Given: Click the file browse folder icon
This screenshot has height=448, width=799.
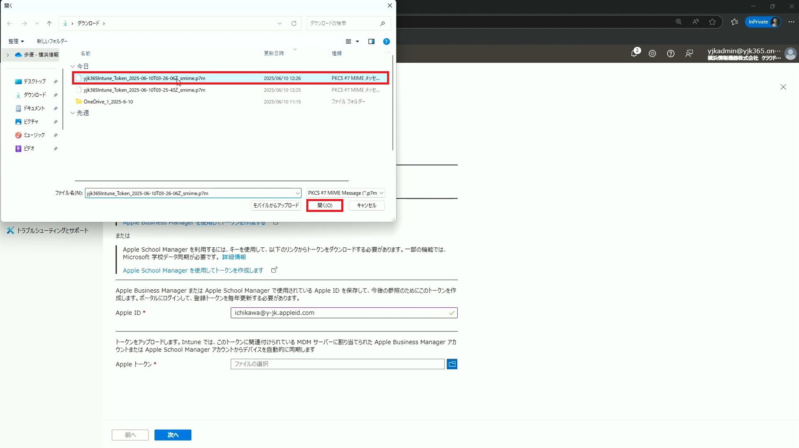Looking at the screenshot, I should 452,364.
